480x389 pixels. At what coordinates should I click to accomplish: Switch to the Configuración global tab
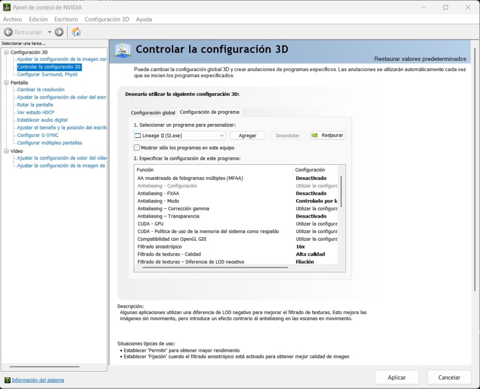pos(153,112)
